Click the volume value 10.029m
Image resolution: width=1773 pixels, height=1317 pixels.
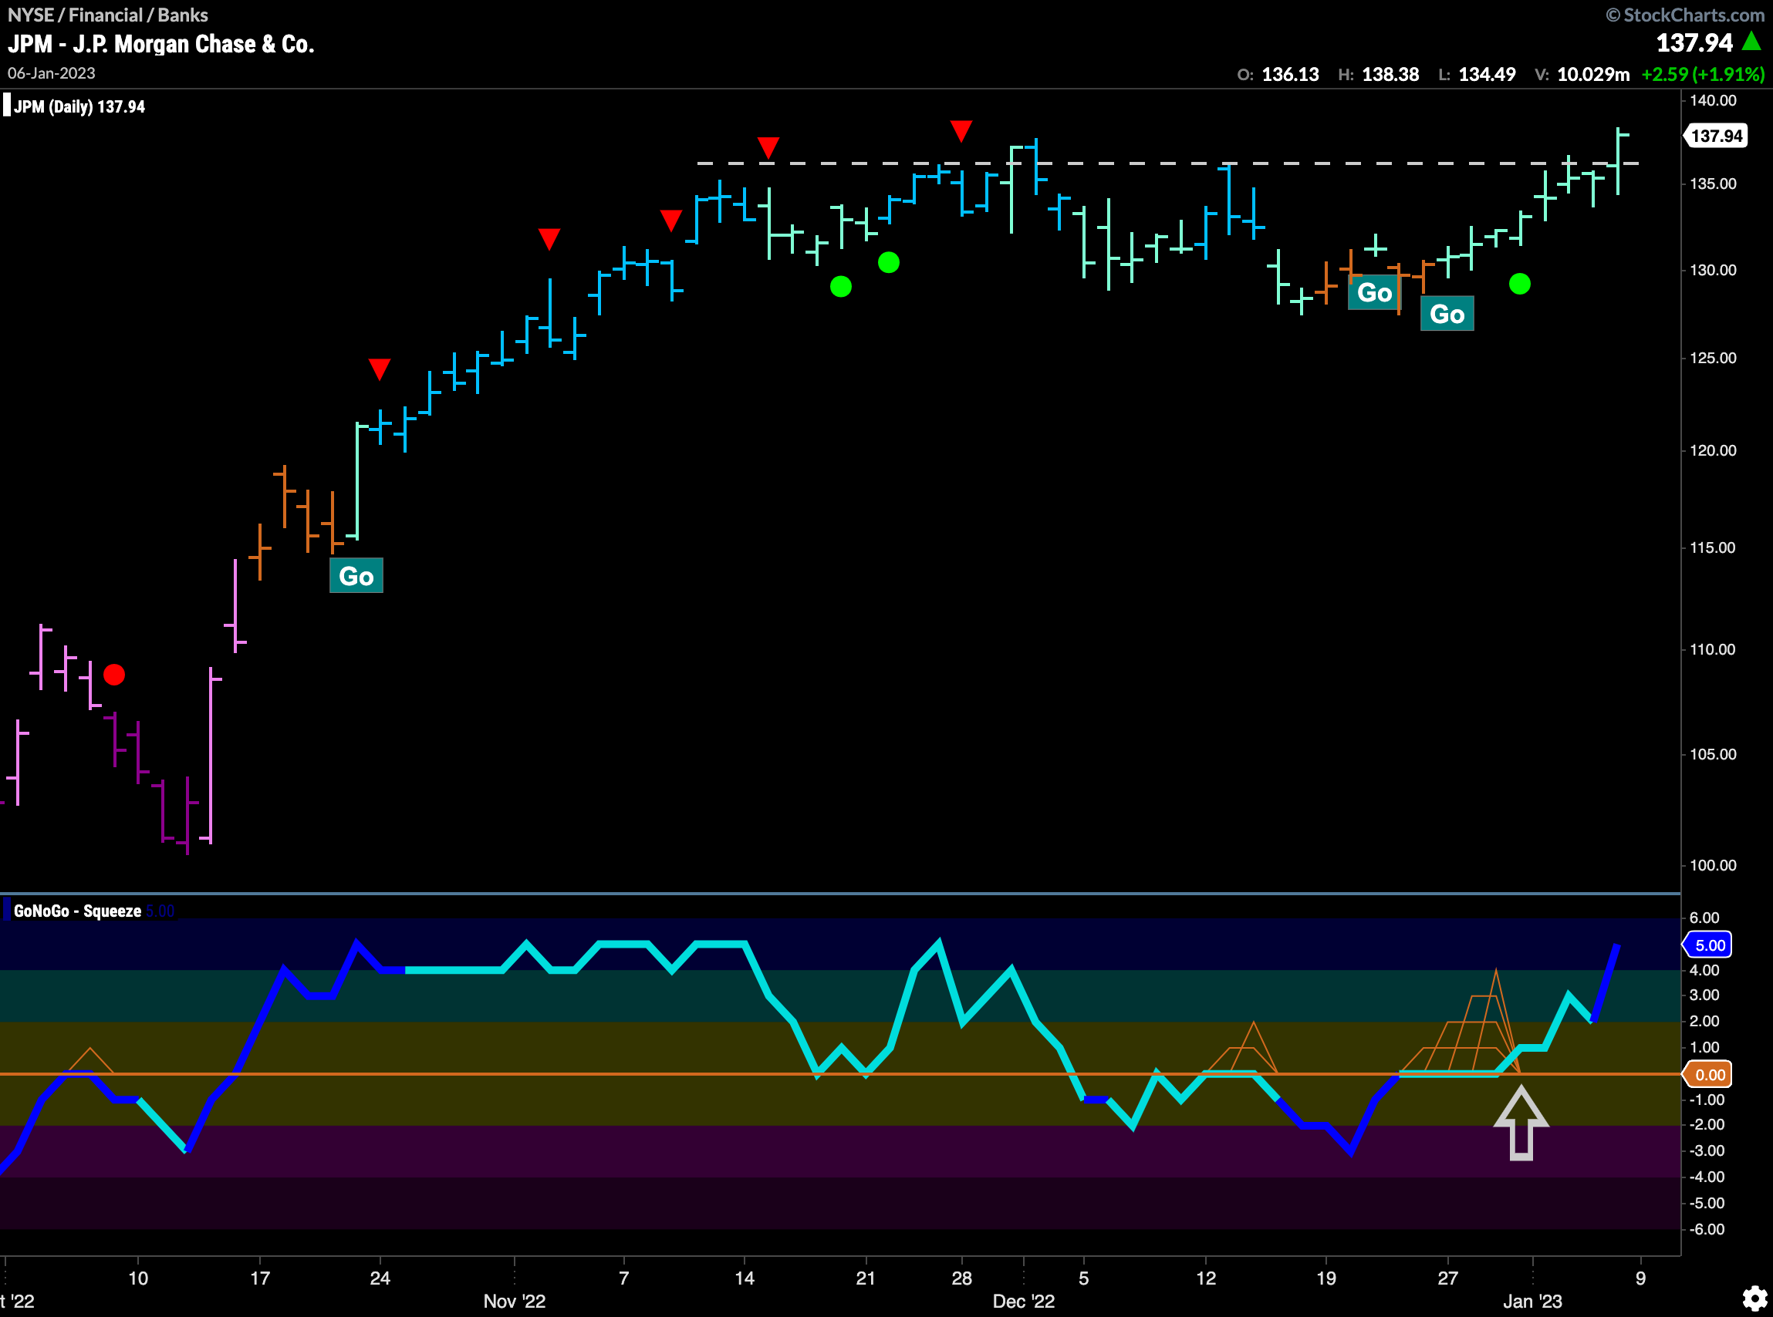[x=1592, y=74]
